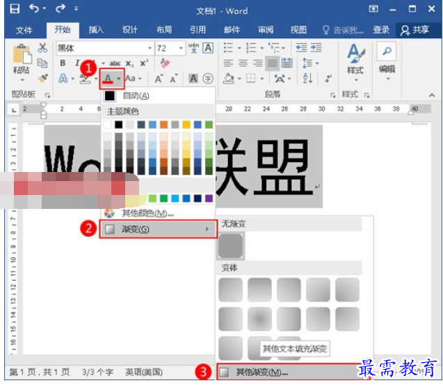Choose 其他渐变(M)... at the bottom of the gradient submenu
Viewport: 443px width, 390px height.
(x=293, y=372)
